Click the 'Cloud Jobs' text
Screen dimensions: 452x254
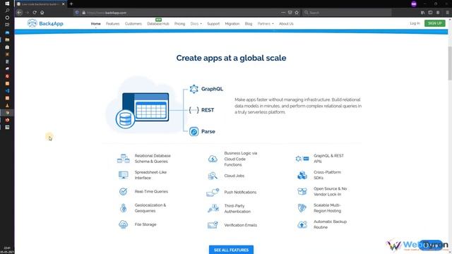coord(234,176)
